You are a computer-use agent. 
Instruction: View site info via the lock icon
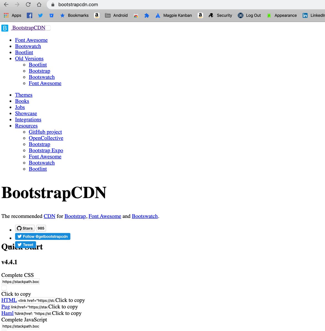point(53,4)
